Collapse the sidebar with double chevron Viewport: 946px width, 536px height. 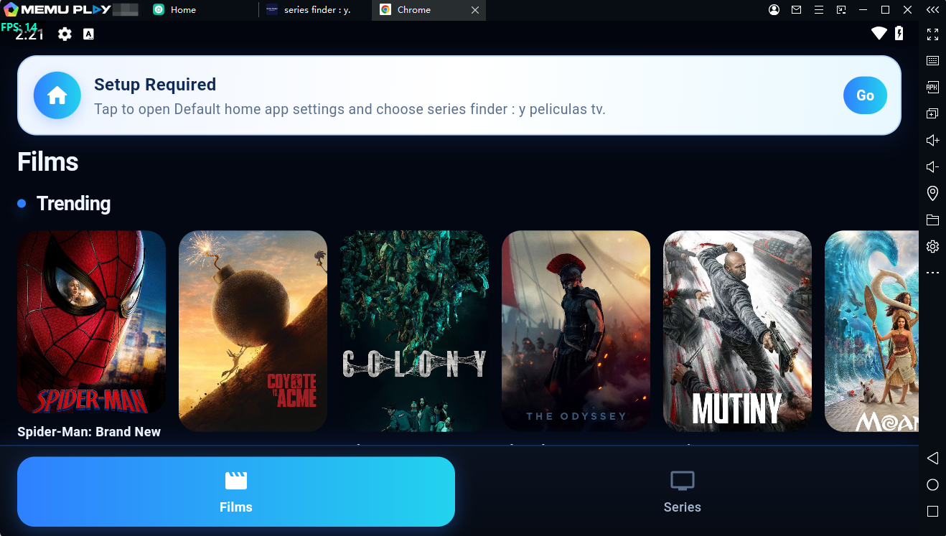point(932,10)
